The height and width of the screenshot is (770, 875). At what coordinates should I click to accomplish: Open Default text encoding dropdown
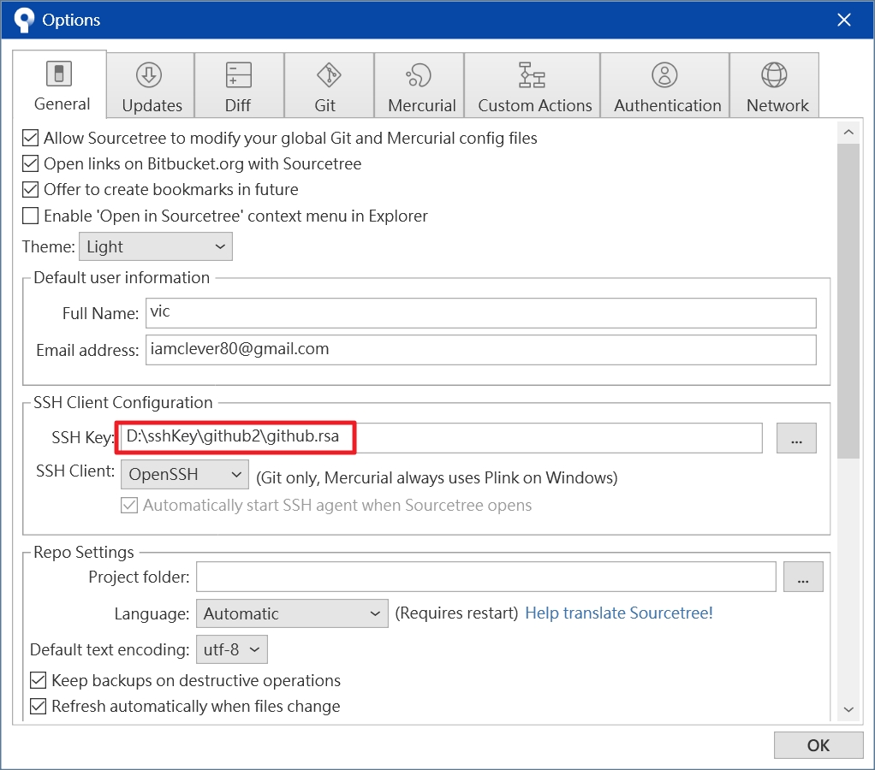(x=231, y=649)
